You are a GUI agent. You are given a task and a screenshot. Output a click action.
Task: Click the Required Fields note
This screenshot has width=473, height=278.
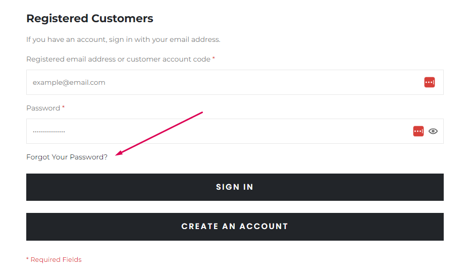pyautogui.click(x=54, y=260)
